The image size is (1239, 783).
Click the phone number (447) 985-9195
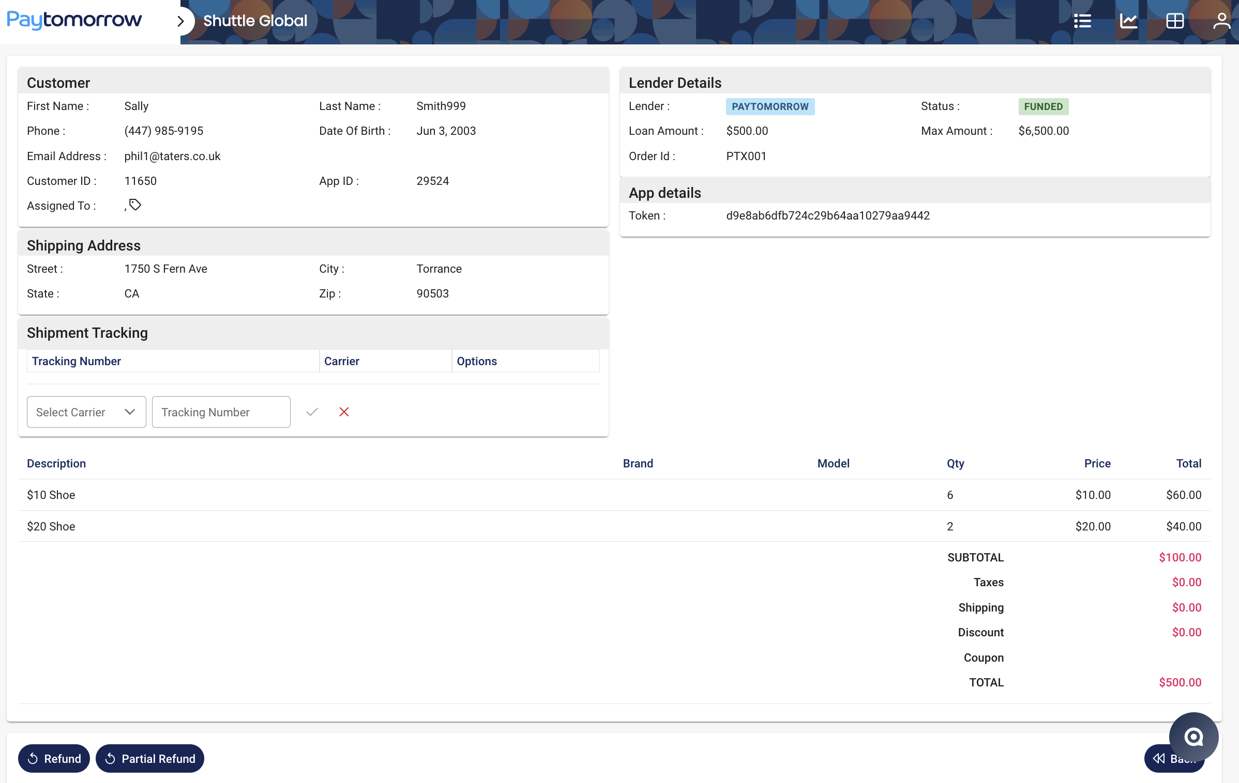point(163,131)
